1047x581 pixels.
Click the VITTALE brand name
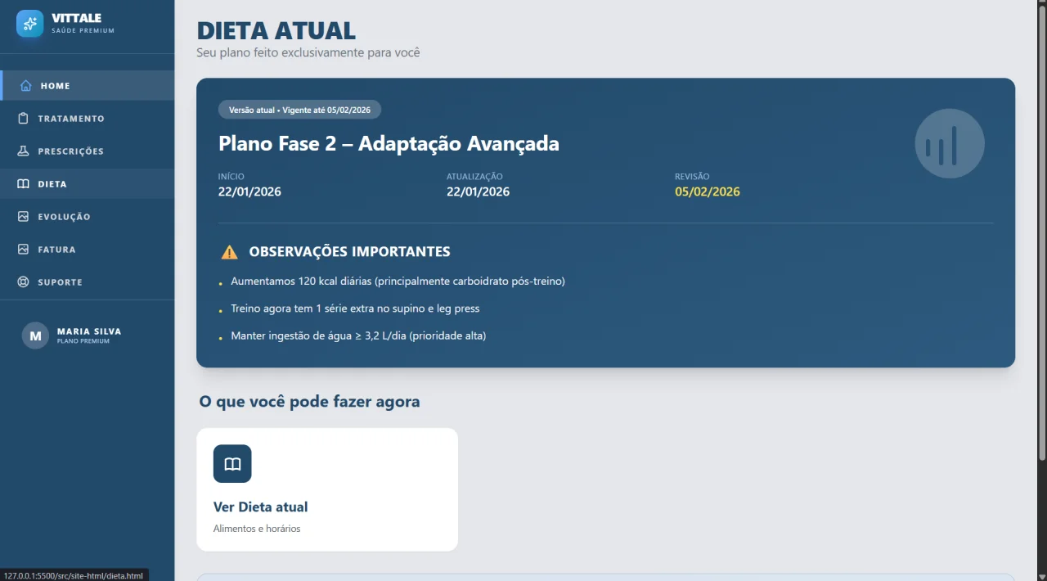[x=77, y=18]
